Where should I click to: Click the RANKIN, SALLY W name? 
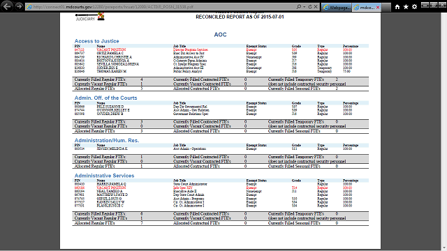pyautogui.click(x=110, y=202)
